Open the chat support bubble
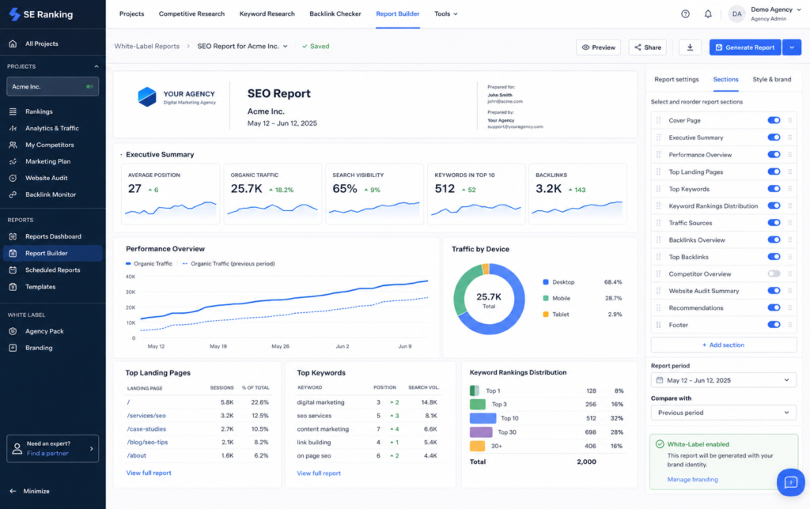 790,482
